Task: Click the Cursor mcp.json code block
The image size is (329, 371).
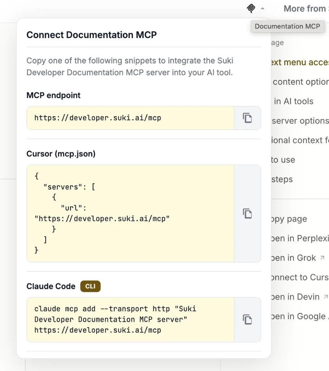Action: (130, 213)
